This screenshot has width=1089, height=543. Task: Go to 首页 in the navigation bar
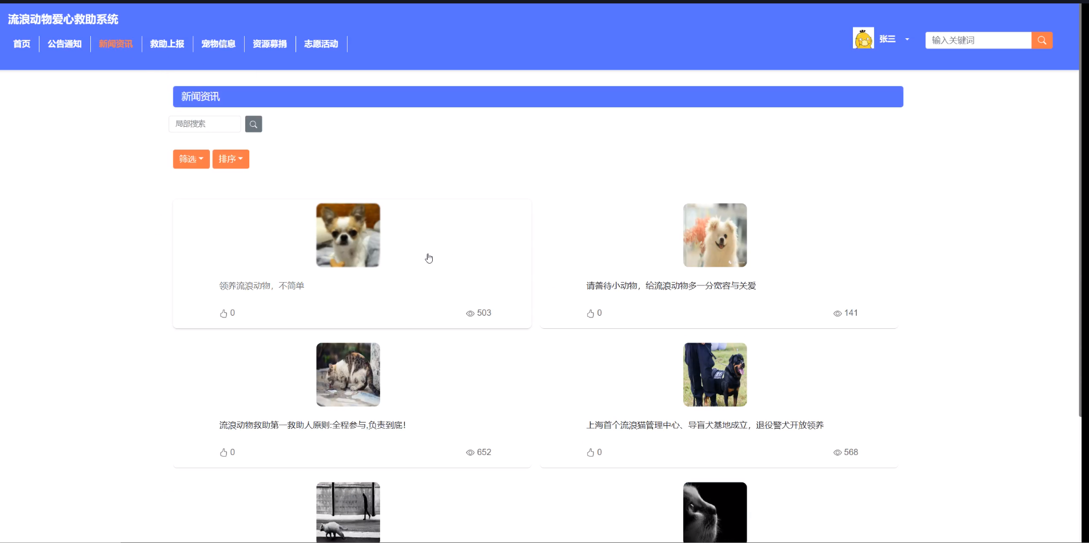tap(22, 44)
